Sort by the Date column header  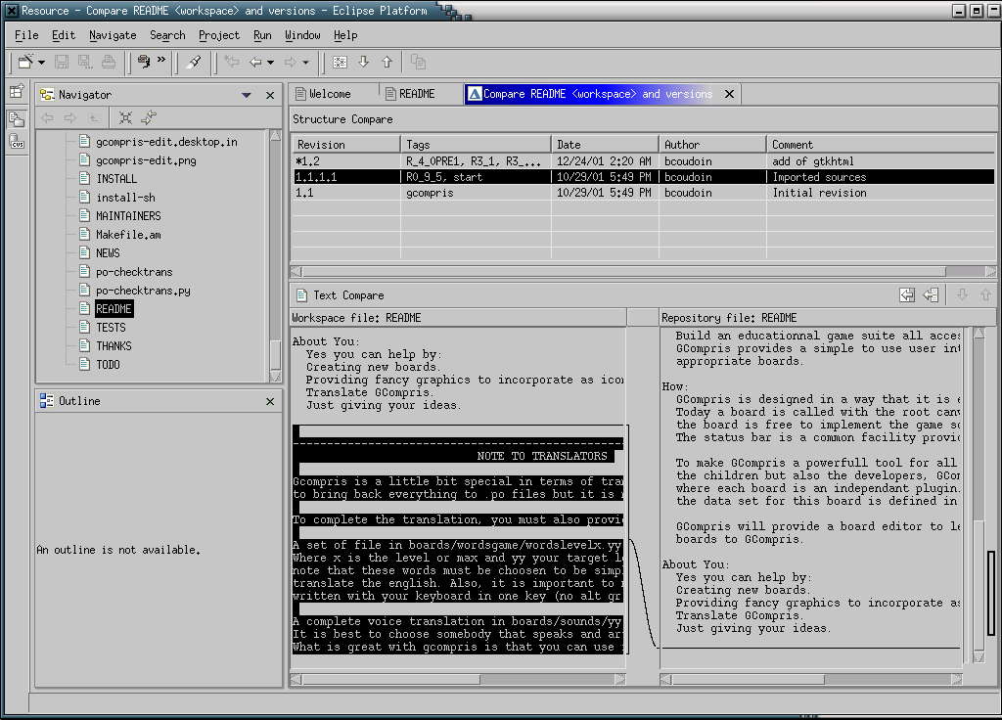pos(605,145)
